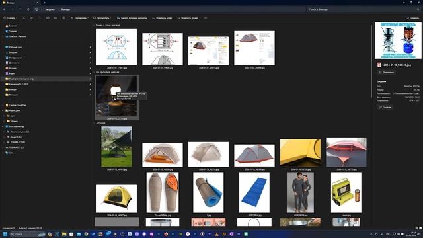Click Сделать фоновым рисунком button
The image size is (423, 238).
132,18
